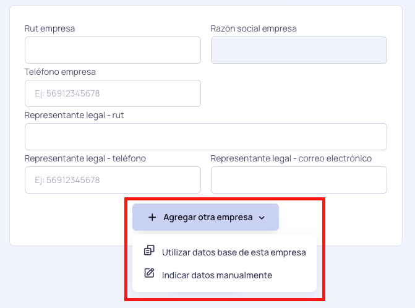Expand the chevron on Agregar otra empresa
Image resolution: width=415 pixels, height=308 pixels.
(x=262, y=218)
